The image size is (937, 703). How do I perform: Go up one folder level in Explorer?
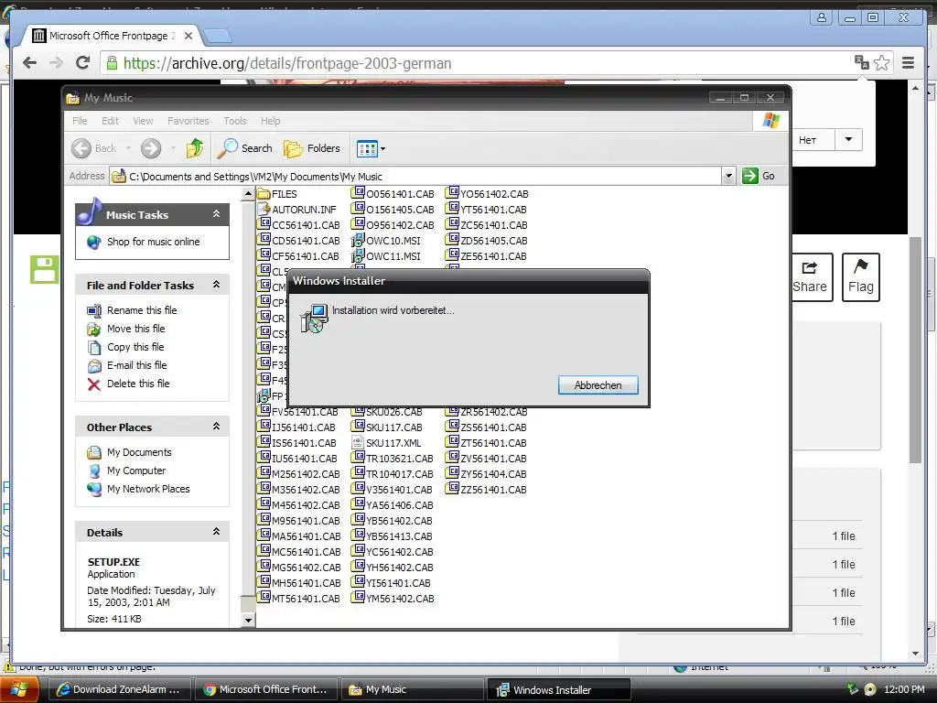(195, 148)
